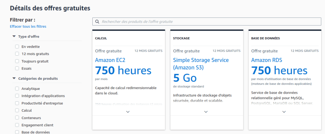Collapse the Type d'offre filter section
The width and height of the screenshot is (325, 134).
coord(14,37)
